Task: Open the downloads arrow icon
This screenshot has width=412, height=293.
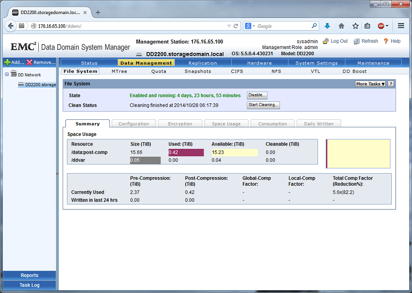Action: click(x=327, y=26)
